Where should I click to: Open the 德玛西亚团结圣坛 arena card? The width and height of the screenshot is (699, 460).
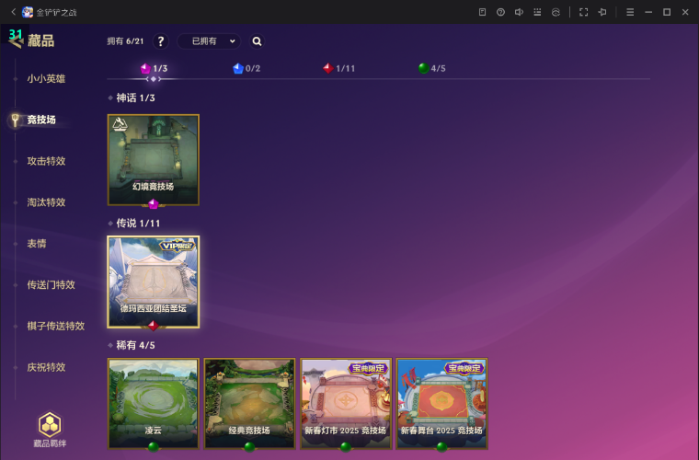[x=154, y=282]
